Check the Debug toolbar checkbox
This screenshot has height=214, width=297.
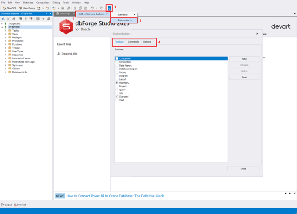pyautogui.click(x=117, y=72)
